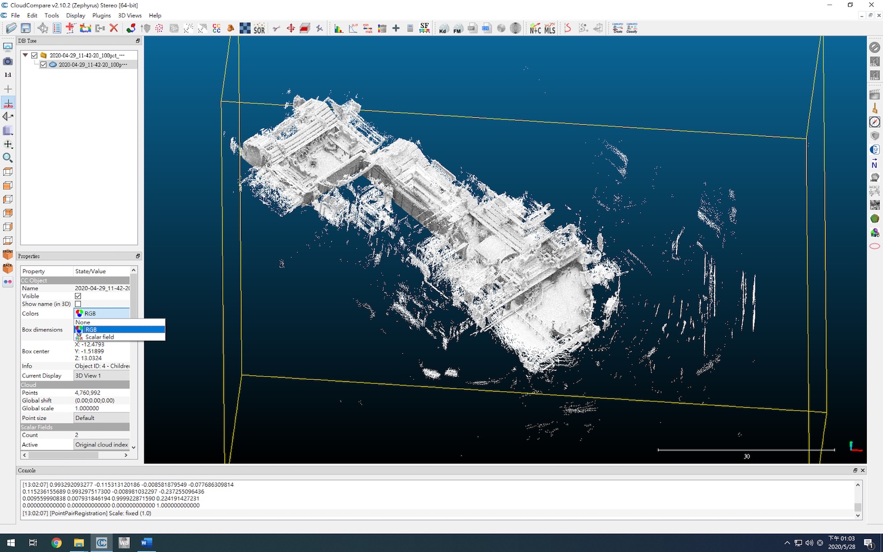Click the magnifying glass zoom icon
Screen dimensions: 883x552
8,158
